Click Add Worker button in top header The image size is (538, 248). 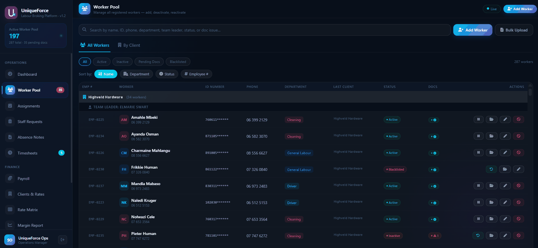[520, 9]
